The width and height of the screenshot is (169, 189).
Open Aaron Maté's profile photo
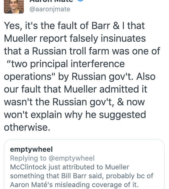[x=14, y=7]
